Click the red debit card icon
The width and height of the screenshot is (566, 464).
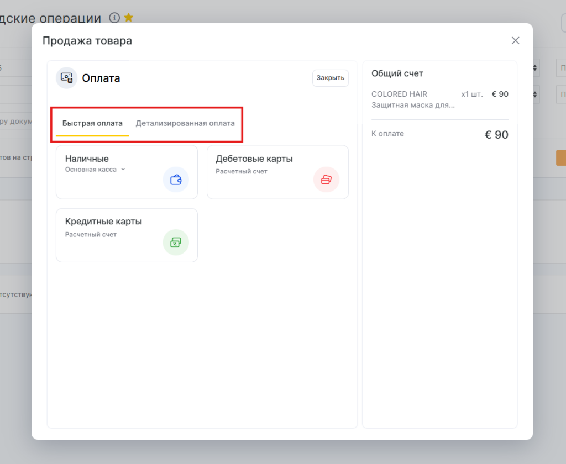click(x=326, y=180)
